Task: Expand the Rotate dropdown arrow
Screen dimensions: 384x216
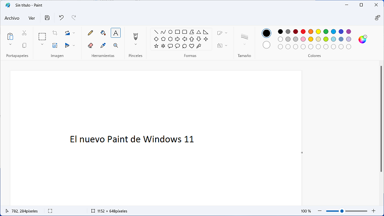Action: click(74, 33)
